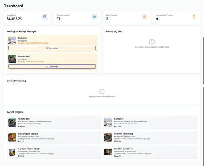This screenshot has height=166, width=204.
Task: Select Honor's End title in Recent Projects
Action: (x=24, y=119)
